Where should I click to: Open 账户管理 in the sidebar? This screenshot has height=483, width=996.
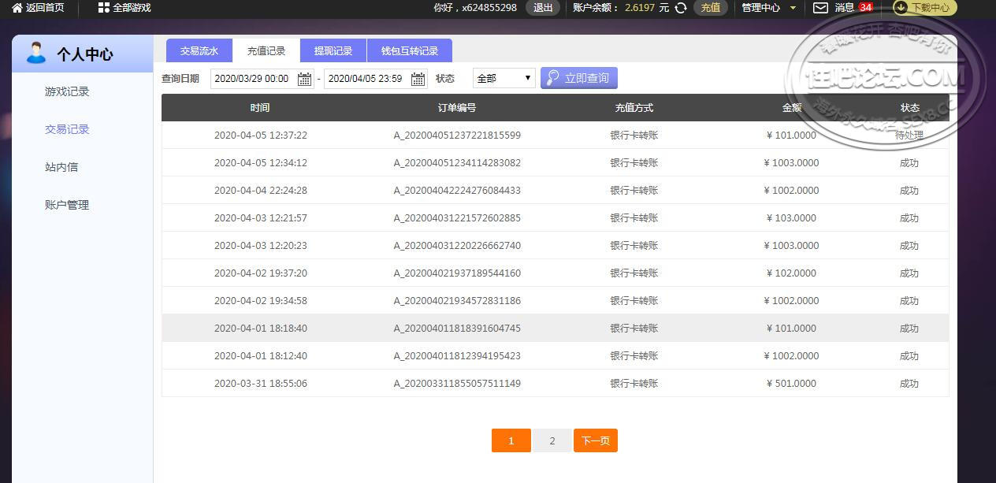[x=67, y=205]
